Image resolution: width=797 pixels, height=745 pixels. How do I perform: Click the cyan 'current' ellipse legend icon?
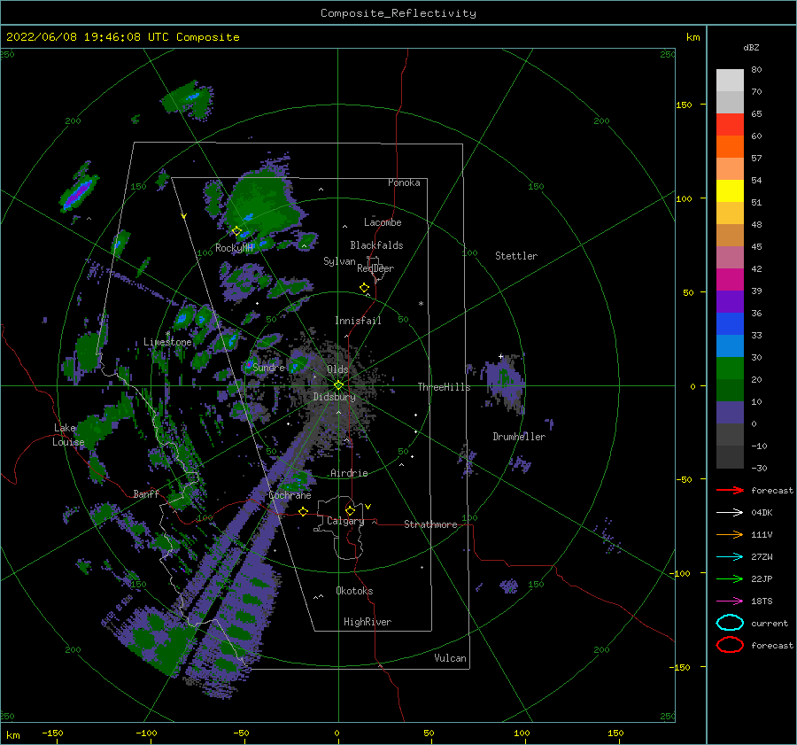(730, 623)
